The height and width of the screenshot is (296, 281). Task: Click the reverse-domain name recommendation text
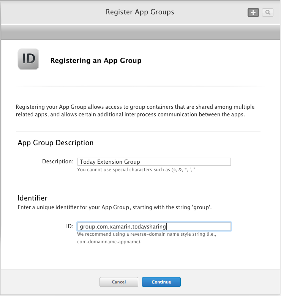tap(147, 238)
